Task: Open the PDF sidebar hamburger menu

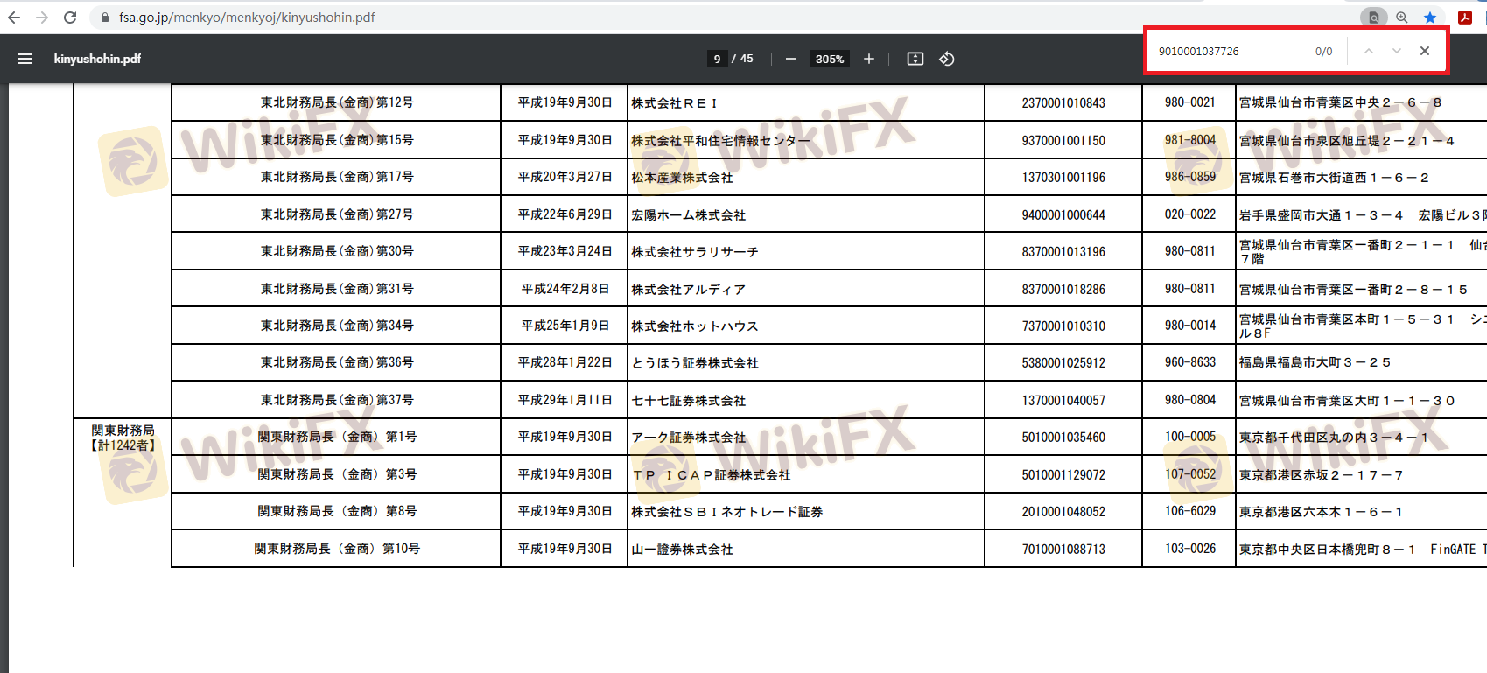Action: [25, 59]
